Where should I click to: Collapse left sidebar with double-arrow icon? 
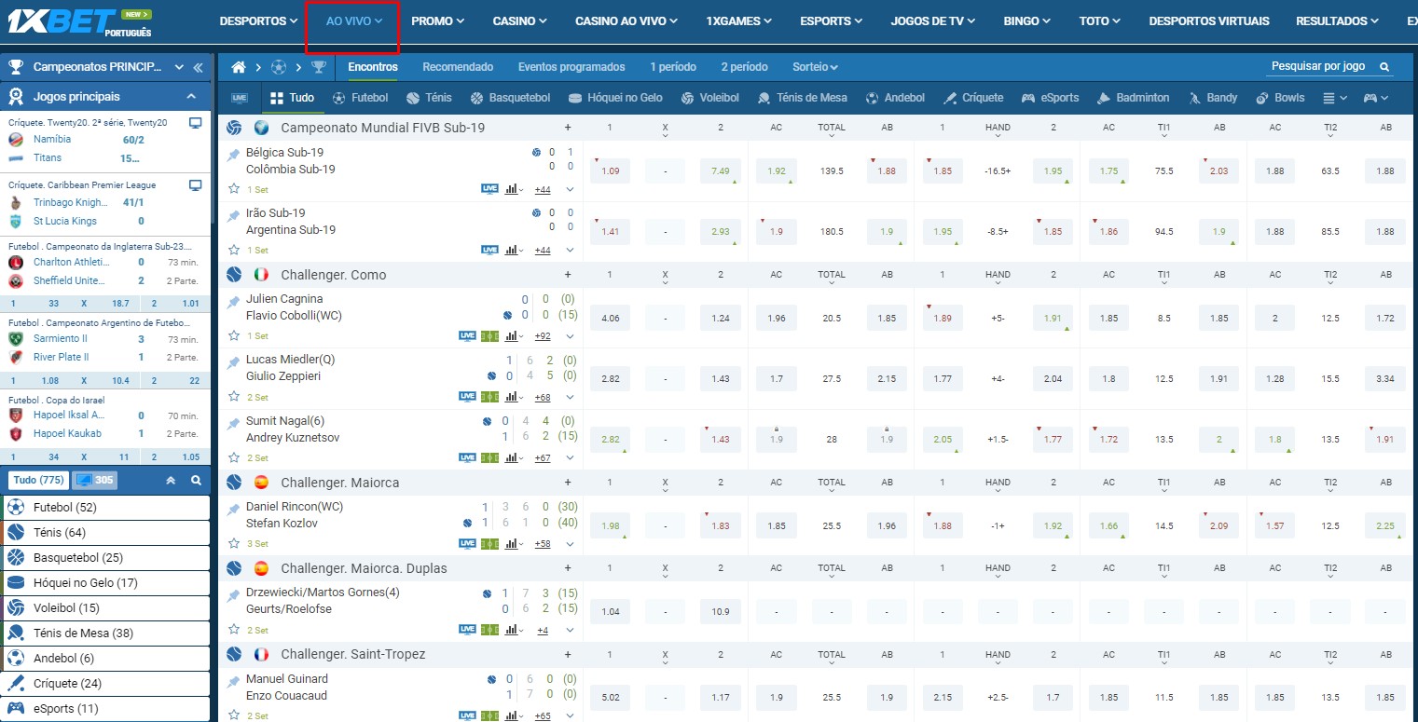[x=198, y=67]
